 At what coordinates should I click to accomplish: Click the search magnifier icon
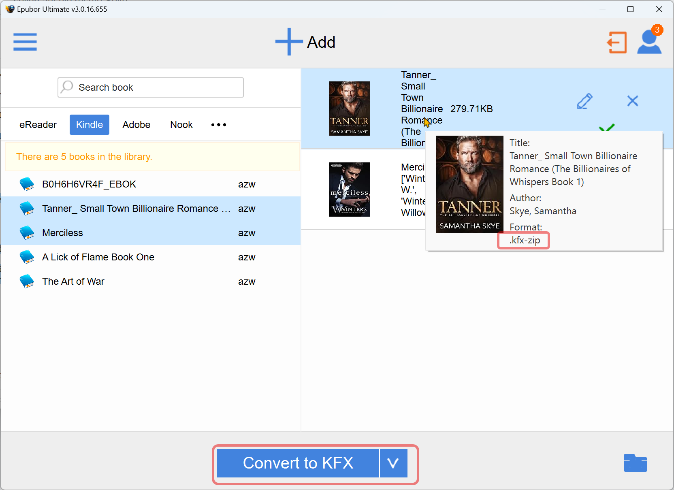click(x=67, y=87)
